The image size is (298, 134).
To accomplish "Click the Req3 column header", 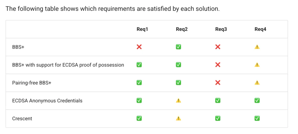I will (x=221, y=29).
